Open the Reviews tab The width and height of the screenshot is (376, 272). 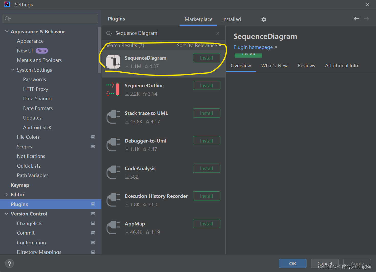306,66
